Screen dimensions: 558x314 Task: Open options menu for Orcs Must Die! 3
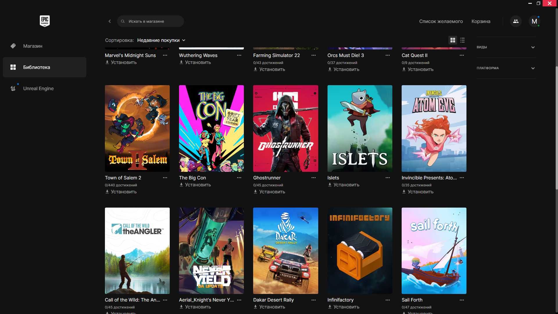coord(388,55)
